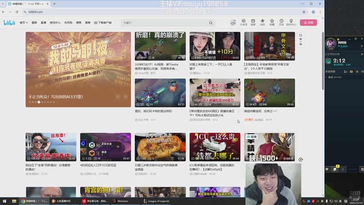Open title 4阶段狂拉人口开10艾欧尼亚
The image size is (364, 205).
click(x=98, y=165)
